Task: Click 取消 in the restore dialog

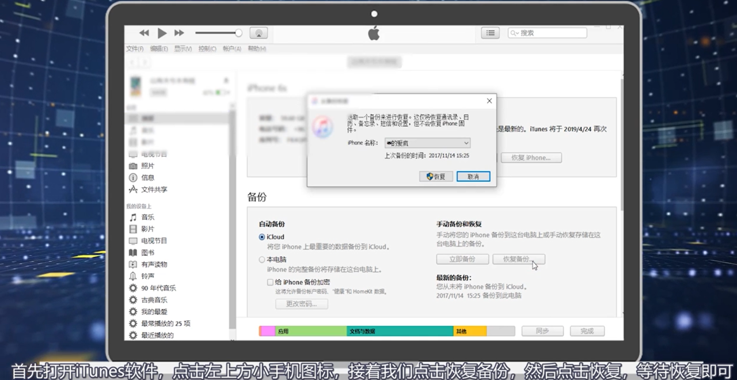Action: (x=473, y=177)
